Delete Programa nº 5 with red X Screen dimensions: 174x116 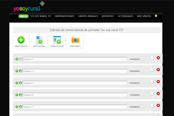(158, 105)
